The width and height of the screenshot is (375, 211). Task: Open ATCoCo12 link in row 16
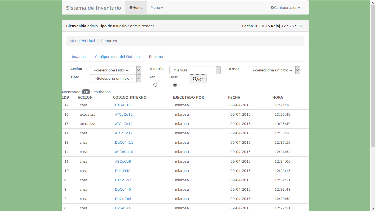124,114
